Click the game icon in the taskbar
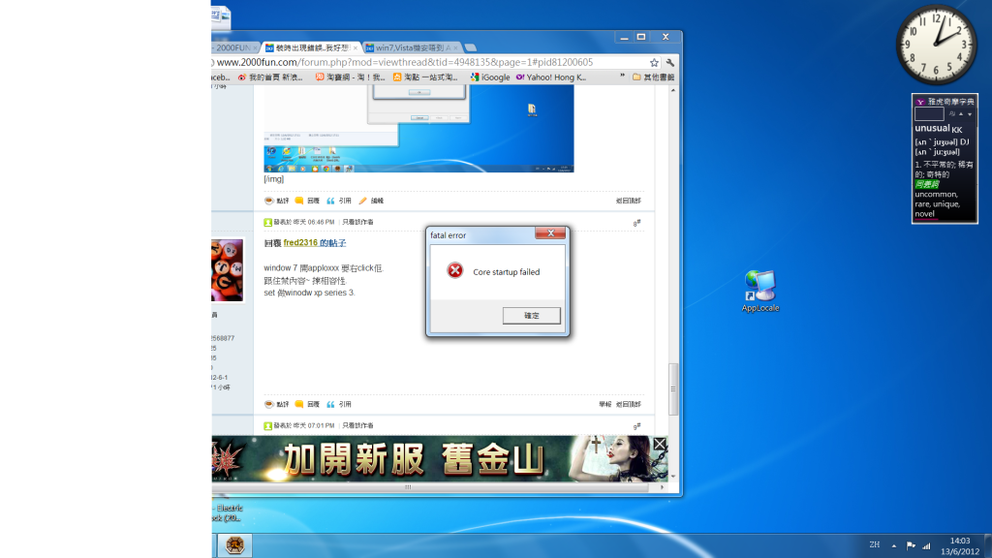Image resolution: width=992 pixels, height=558 pixels. pyautogui.click(x=234, y=545)
